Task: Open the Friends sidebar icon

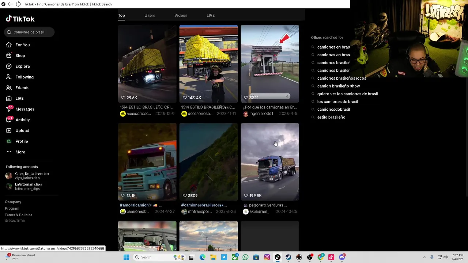Action: 9,88
